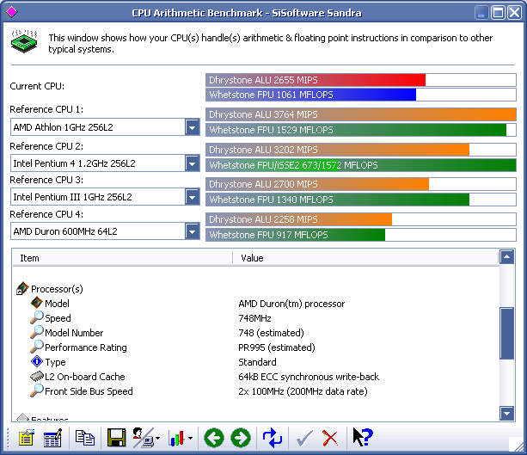Screen dimensions: 527x455
Task: Click the green Back arrow button
Action: tap(213, 438)
